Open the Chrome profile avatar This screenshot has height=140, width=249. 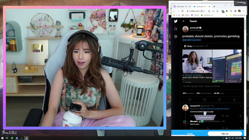(239, 11)
